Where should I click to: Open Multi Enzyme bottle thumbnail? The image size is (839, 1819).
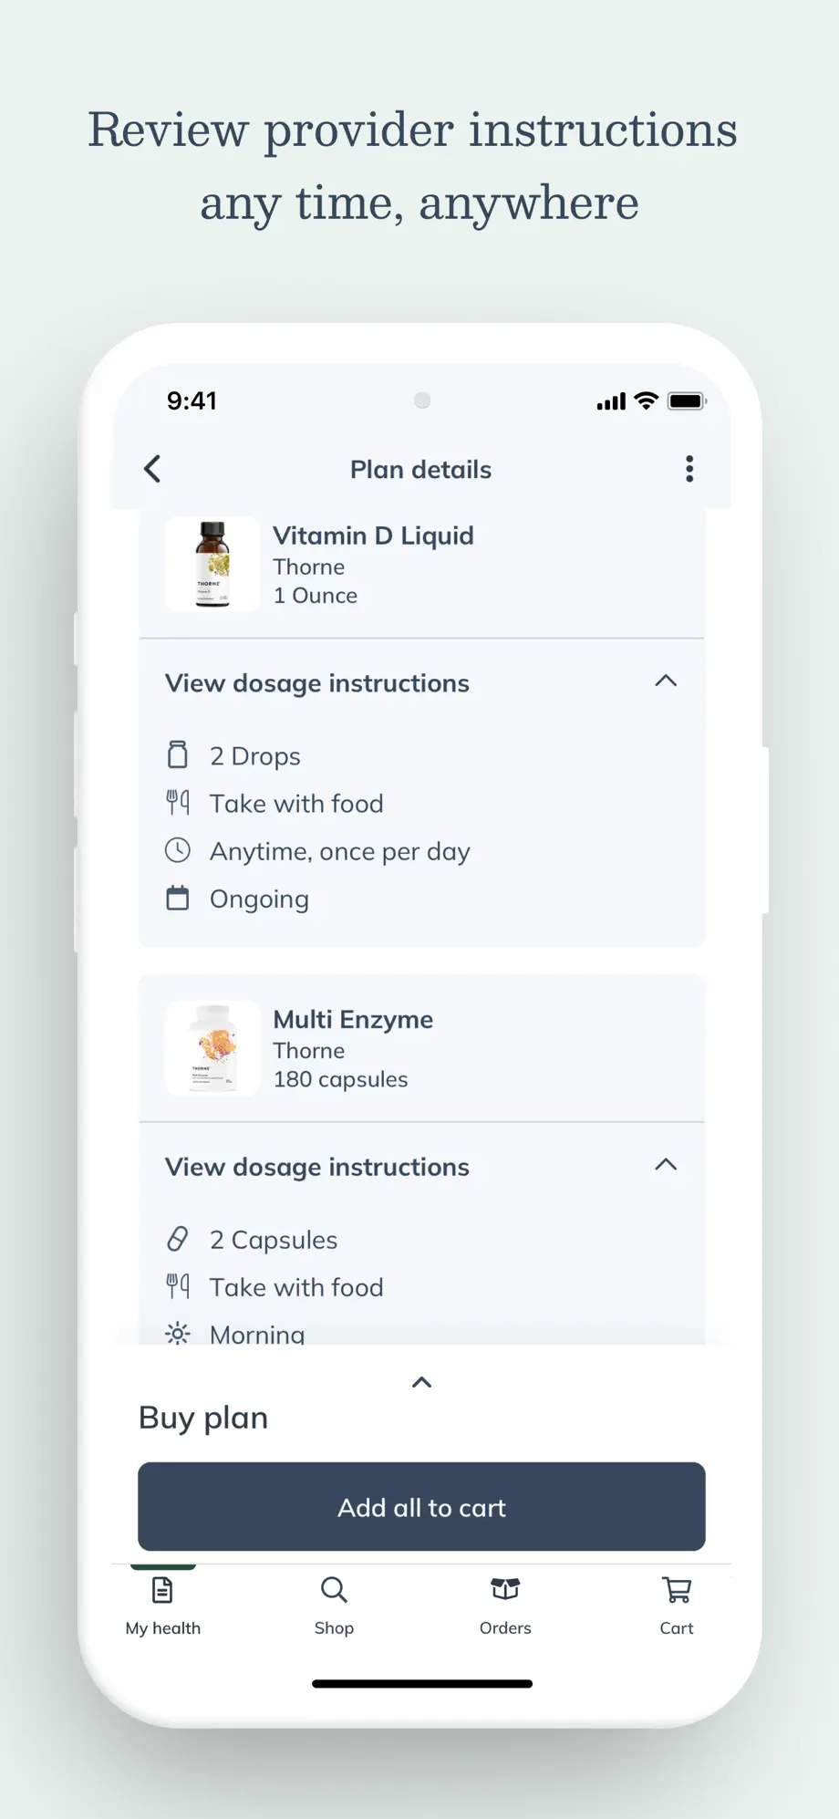coord(212,1047)
